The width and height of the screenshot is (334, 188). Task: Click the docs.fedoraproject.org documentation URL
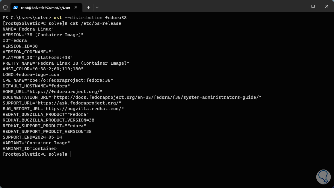156,97
